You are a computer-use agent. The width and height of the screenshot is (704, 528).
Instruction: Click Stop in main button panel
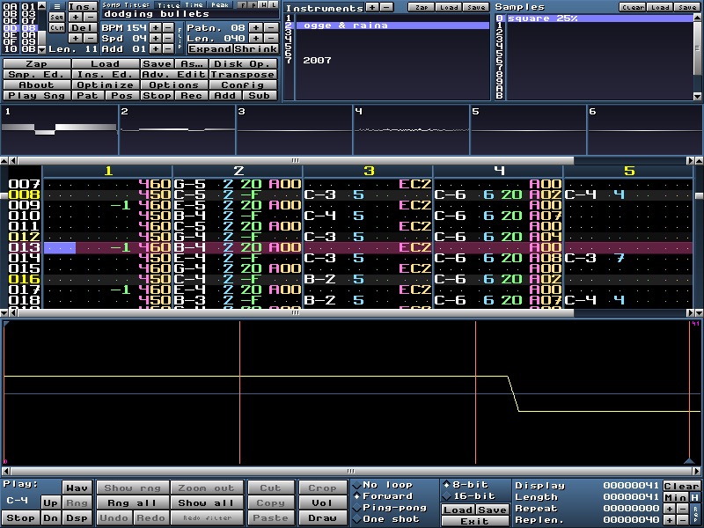click(157, 96)
